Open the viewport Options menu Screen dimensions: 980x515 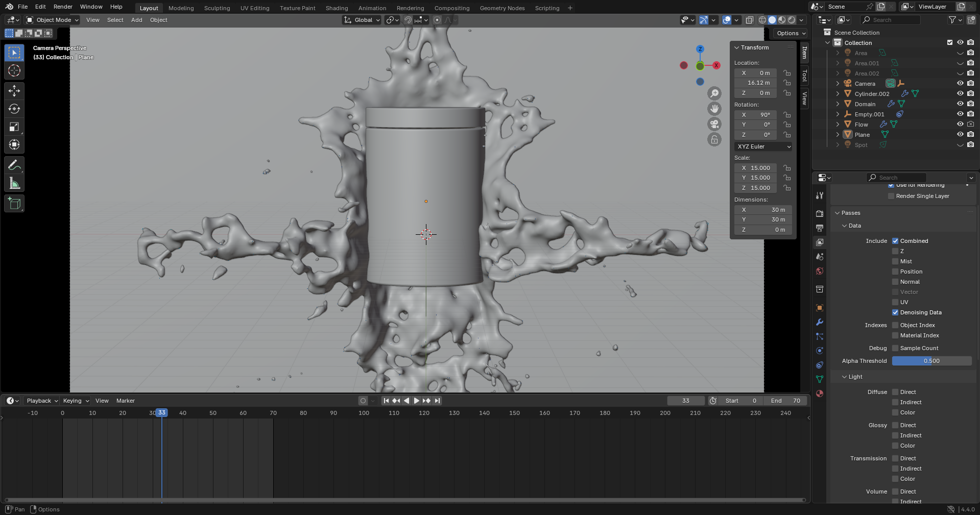click(x=790, y=33)
